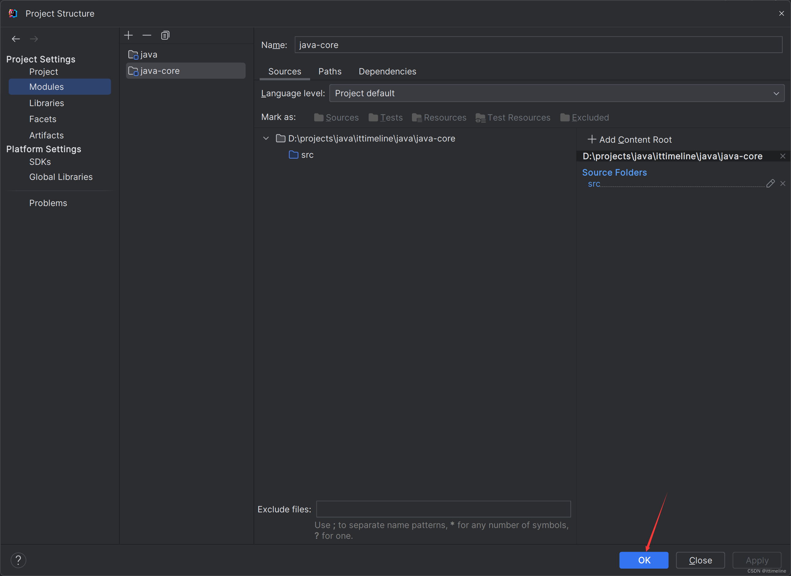
Task: Click the Sources tab icon
Action: tap(285, 71)
